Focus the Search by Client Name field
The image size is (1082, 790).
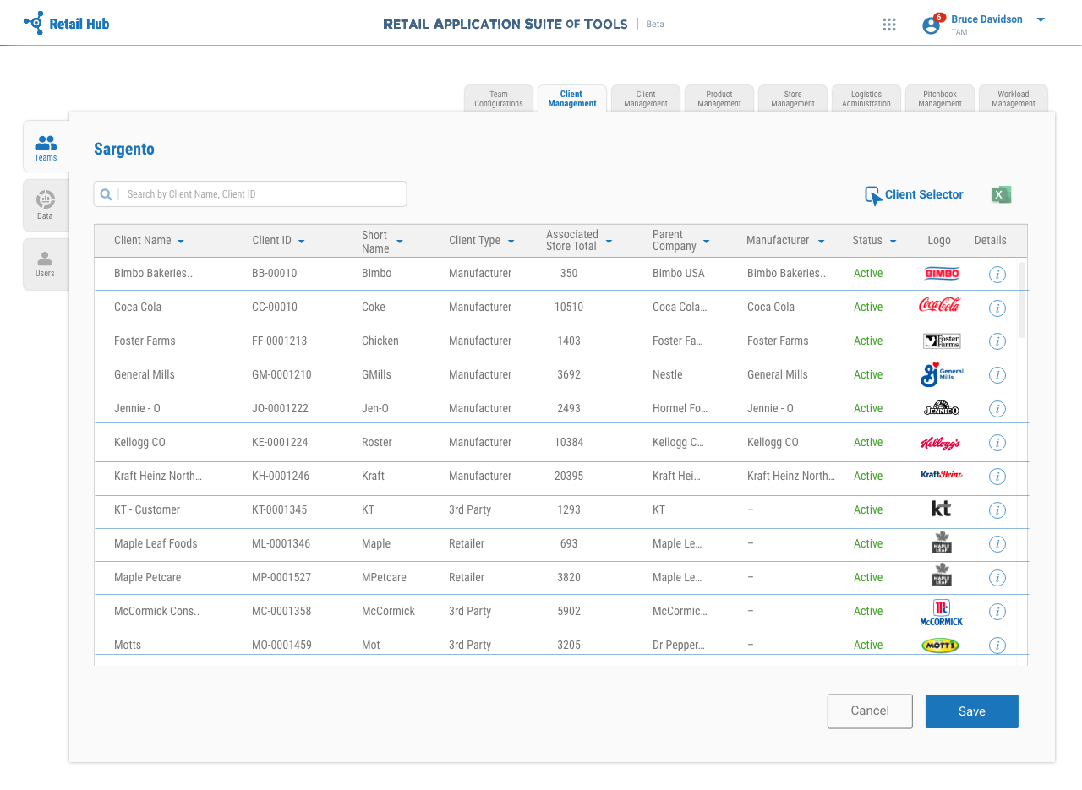[250, 194]
